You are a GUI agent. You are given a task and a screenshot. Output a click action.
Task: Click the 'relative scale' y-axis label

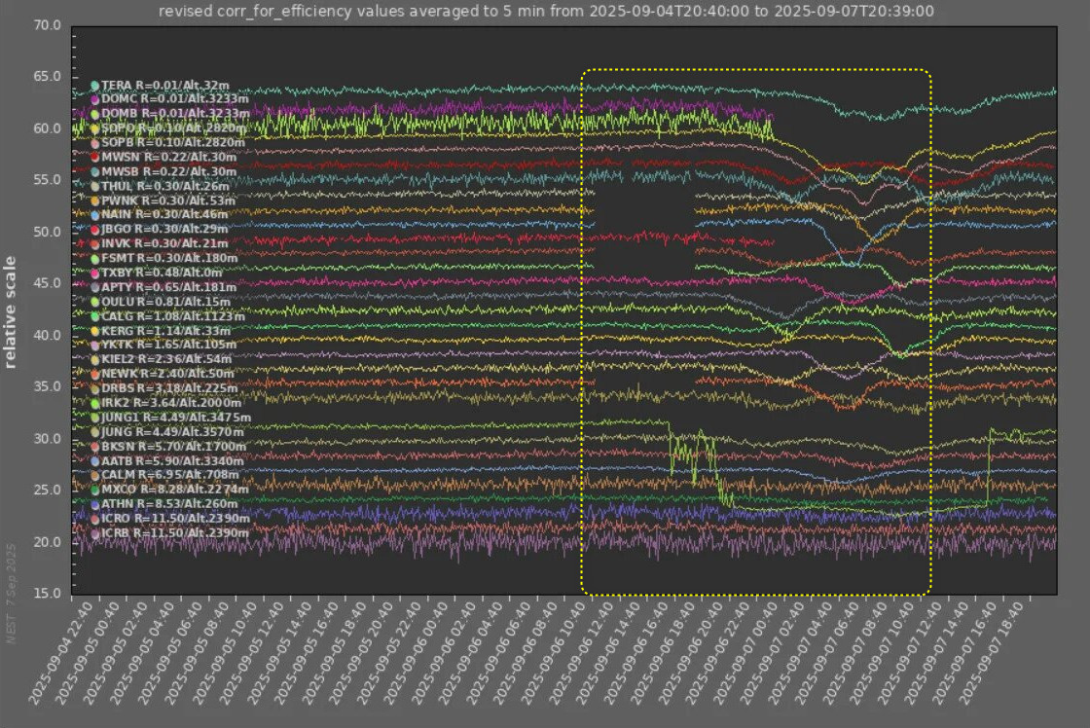[x=12, y=311]
